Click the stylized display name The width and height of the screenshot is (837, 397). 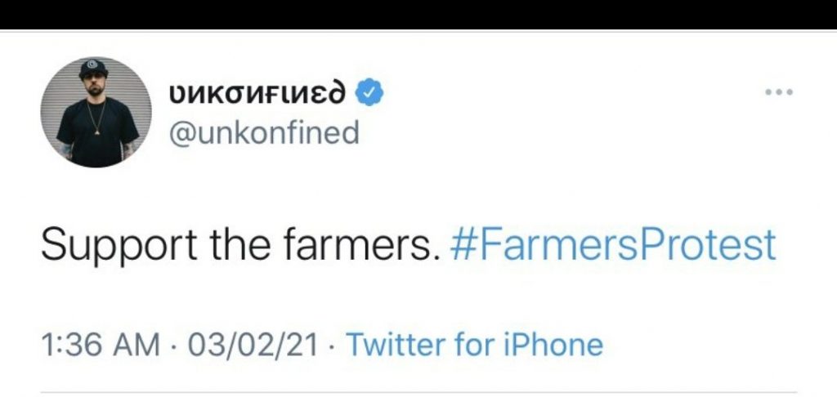click(263, 94)
